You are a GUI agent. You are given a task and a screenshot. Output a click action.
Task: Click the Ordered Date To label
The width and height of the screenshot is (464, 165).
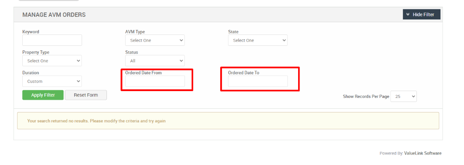(x=243, y=73)
